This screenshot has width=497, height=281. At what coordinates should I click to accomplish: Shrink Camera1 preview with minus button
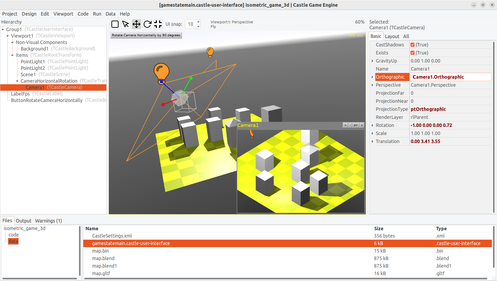(x=350, y=125)
